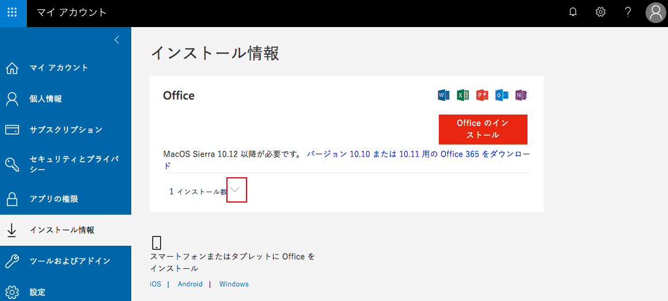This screenshot has height=301, width=668.
Task: Click the Excel app icon
Action: click(x=462, y=95)
